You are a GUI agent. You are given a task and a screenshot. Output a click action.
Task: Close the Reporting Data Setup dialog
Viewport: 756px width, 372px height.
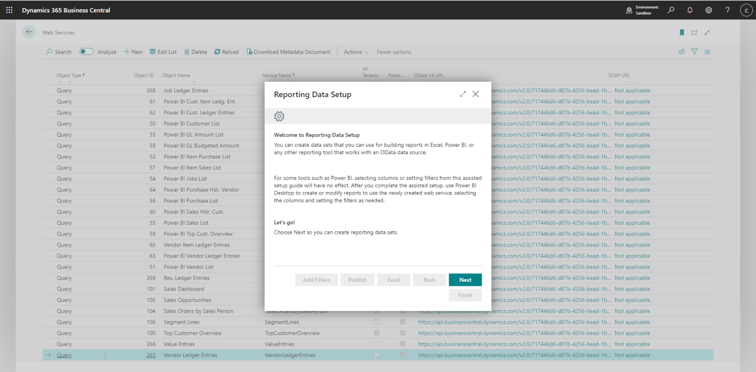[x=475, y=94]
